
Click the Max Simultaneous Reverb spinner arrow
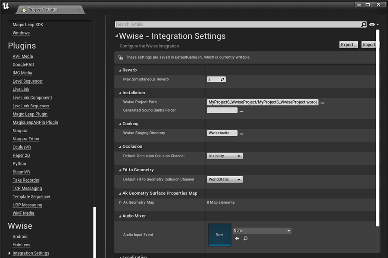222,79
